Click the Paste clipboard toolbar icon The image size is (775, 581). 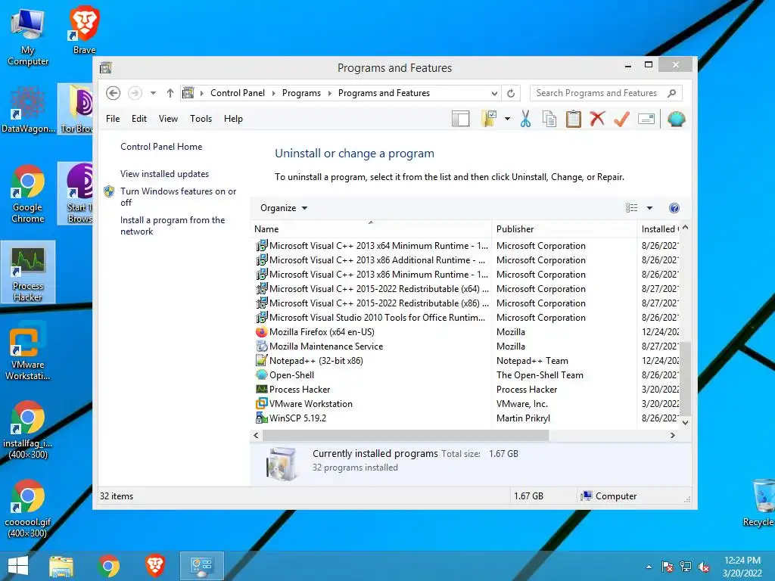[x=574, y=119]
